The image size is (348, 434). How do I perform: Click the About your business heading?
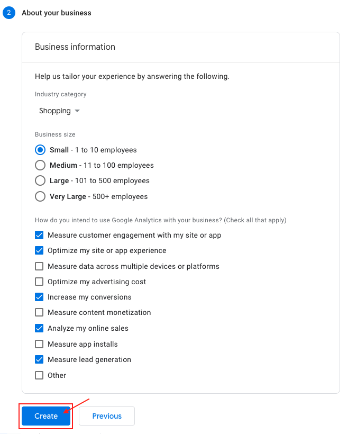click(57, 13)
